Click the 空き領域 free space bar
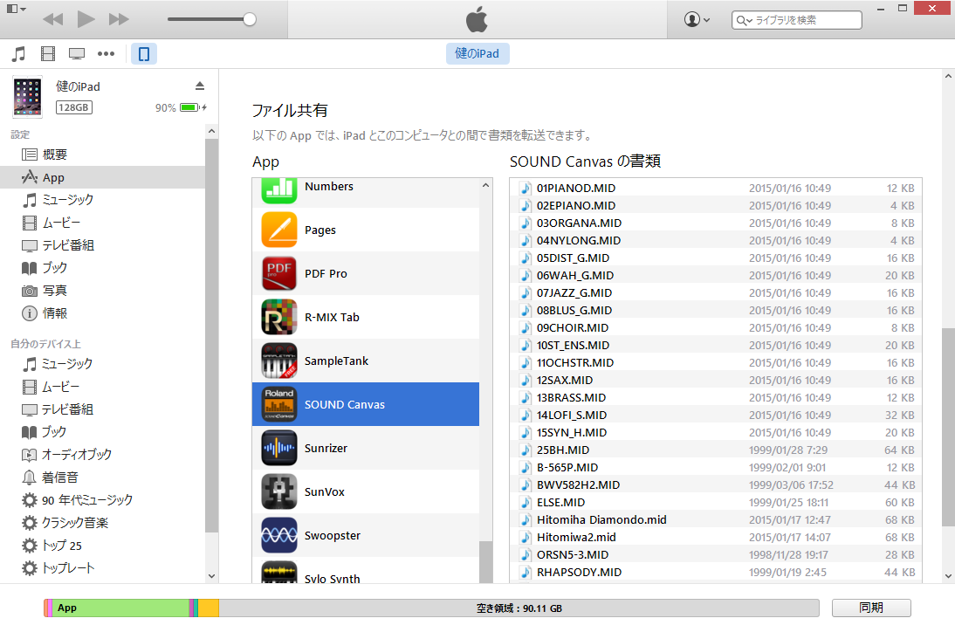 point(519,608)
